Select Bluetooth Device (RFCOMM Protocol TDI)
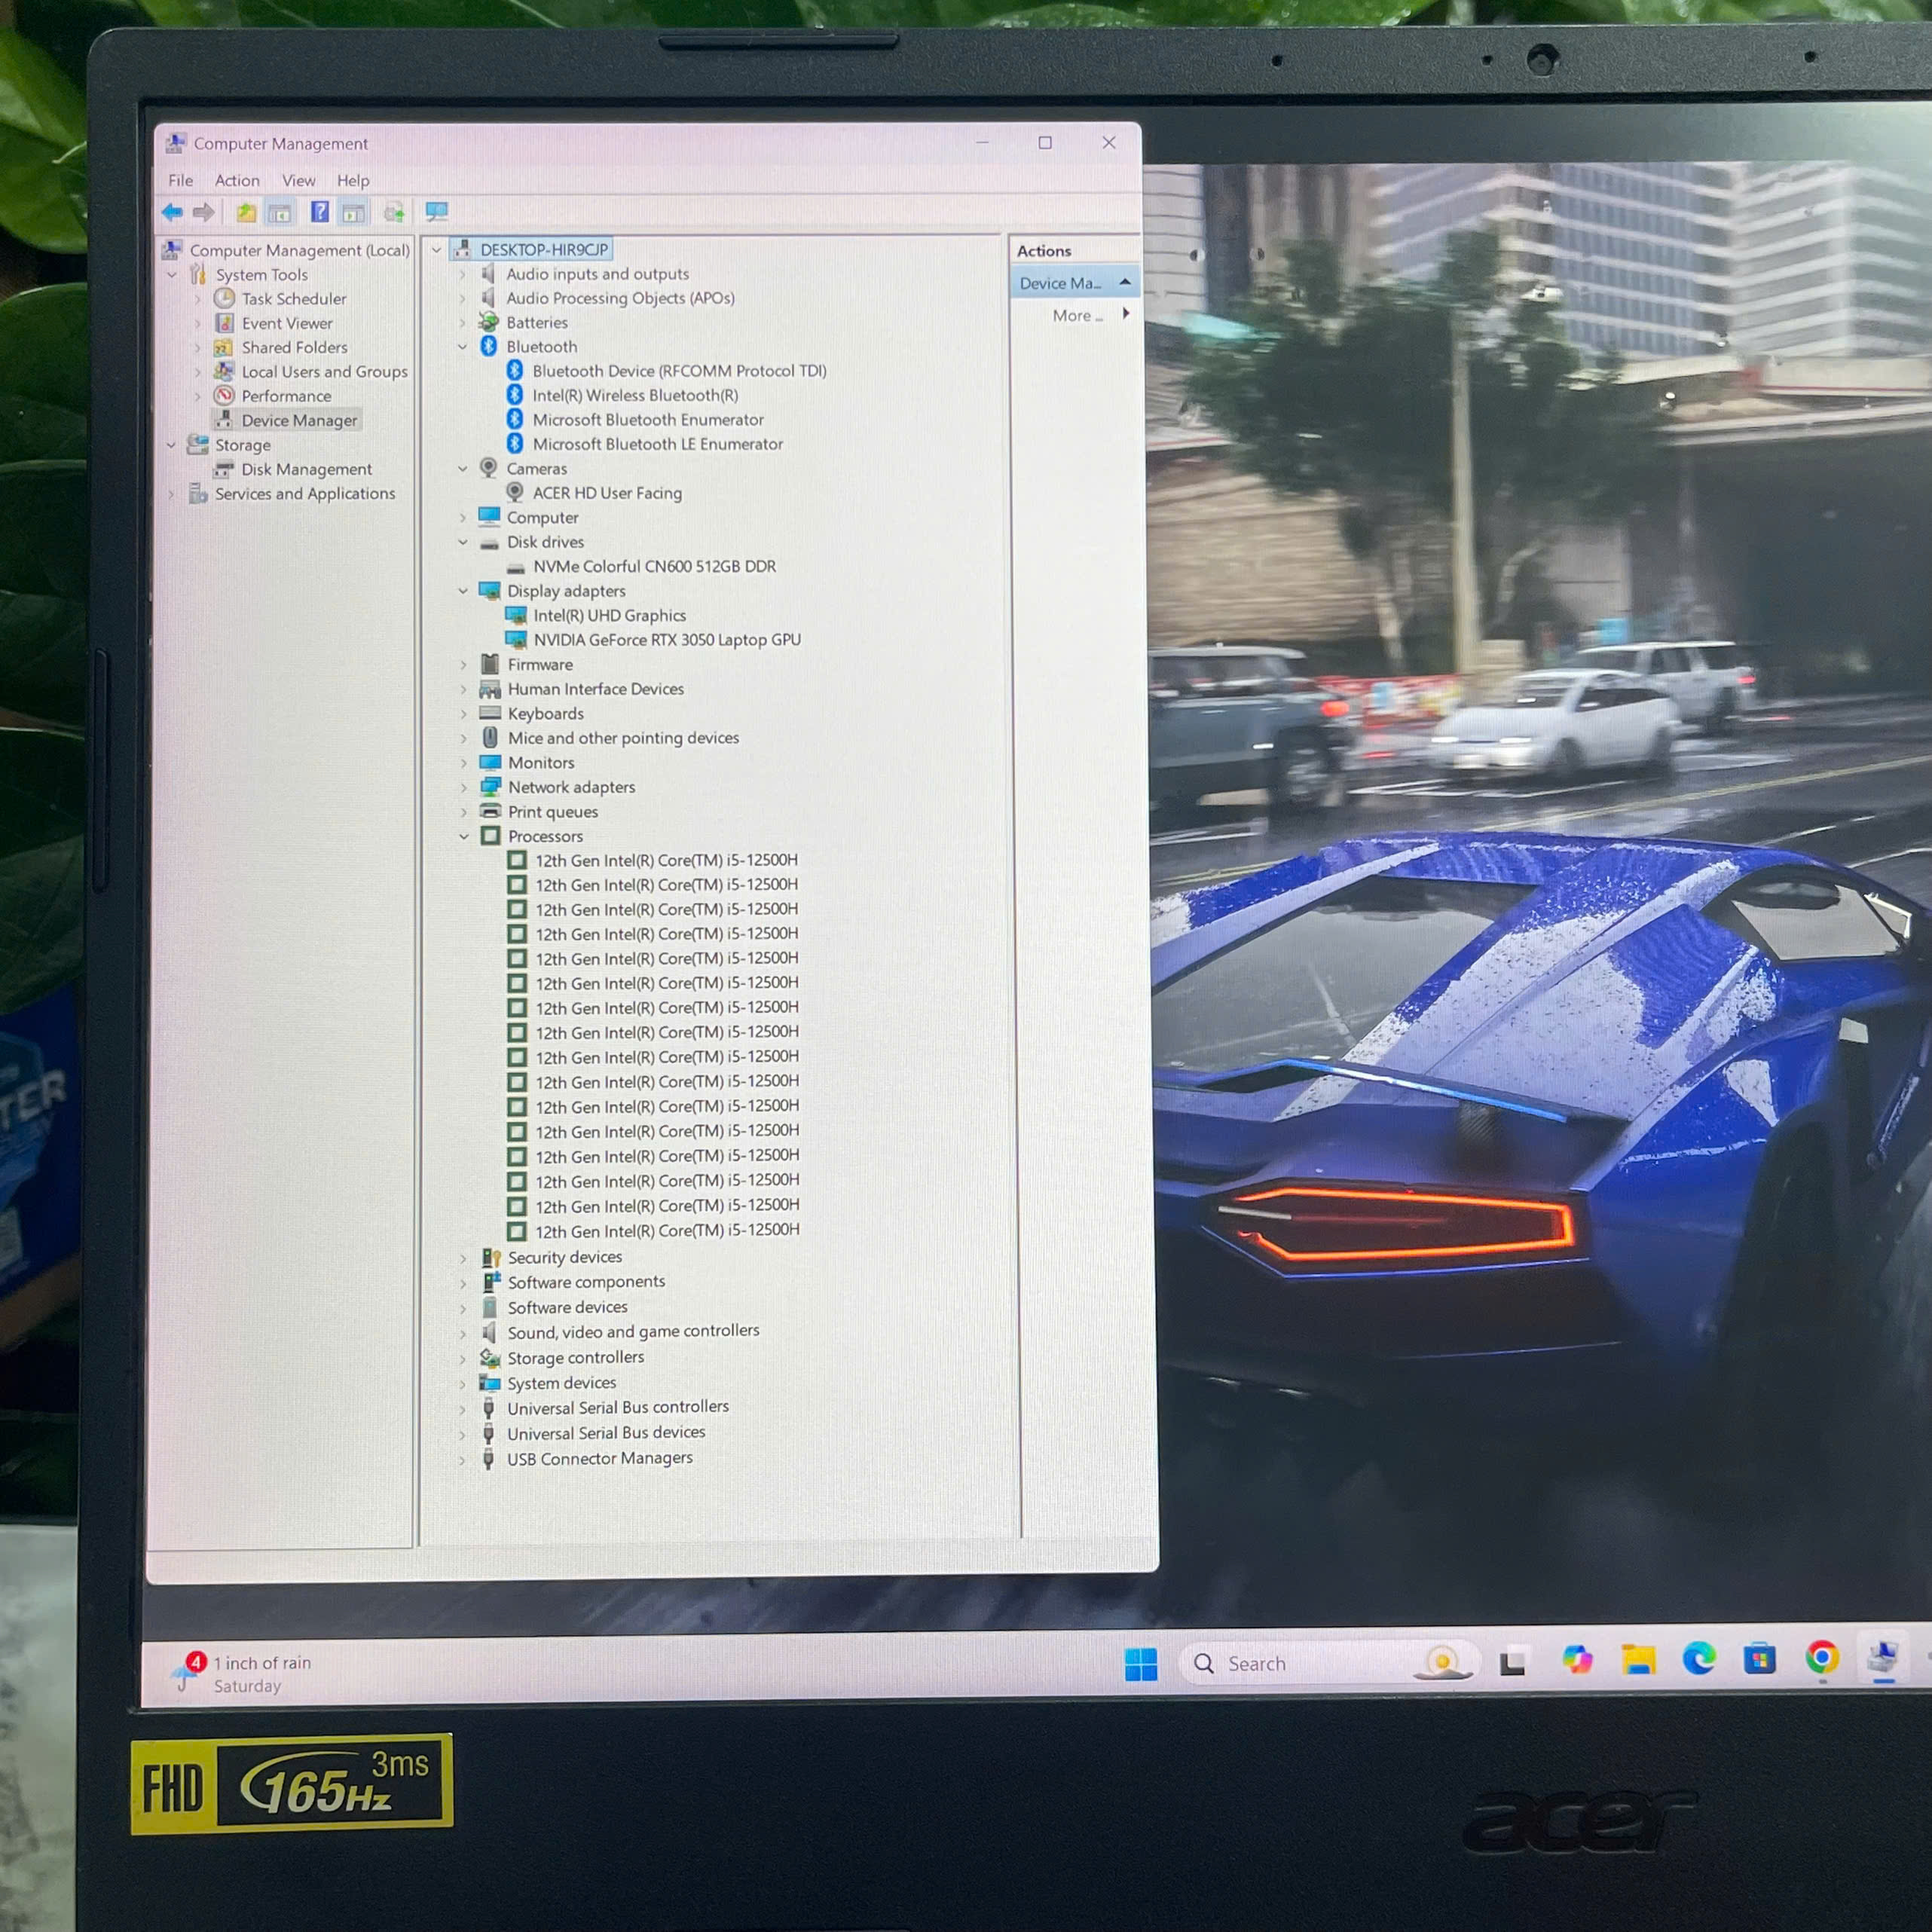 coord(679,371)
